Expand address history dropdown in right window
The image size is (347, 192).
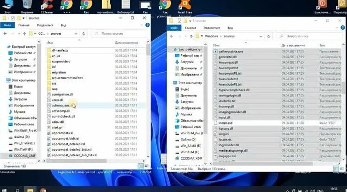tap(261, 36)
